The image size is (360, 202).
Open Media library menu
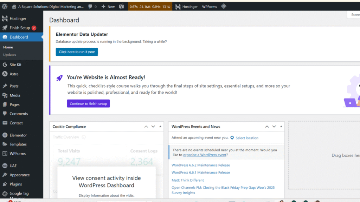click(x=21, y=95)
